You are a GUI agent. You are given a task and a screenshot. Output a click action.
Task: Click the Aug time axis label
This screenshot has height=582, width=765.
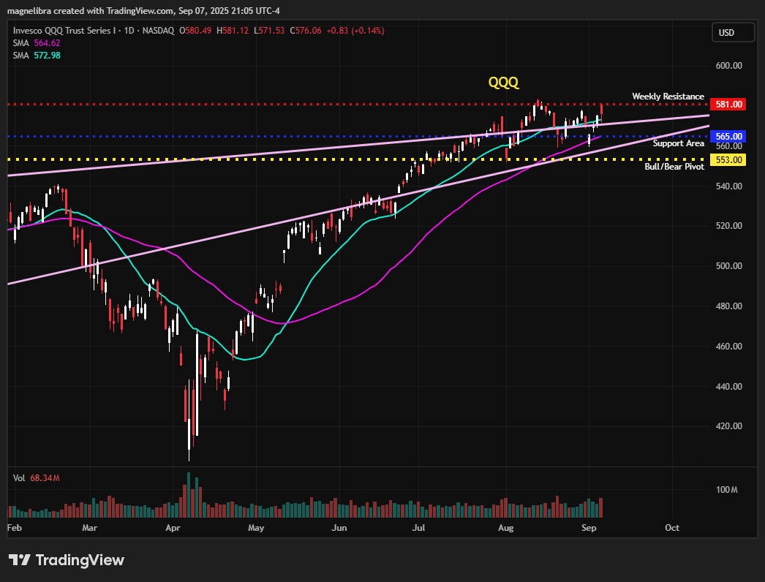(x=506, y=528)
